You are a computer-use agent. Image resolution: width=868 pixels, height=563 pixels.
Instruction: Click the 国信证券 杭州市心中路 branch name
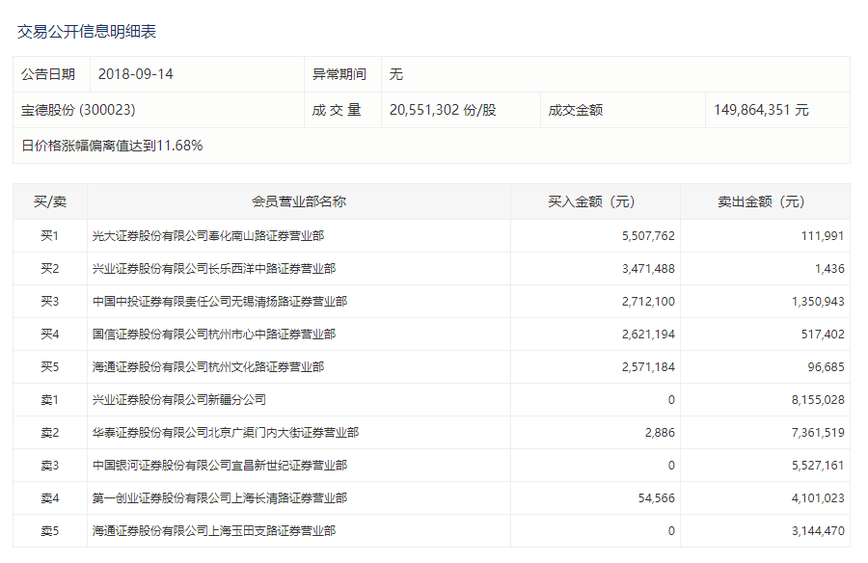coord(213,335)
